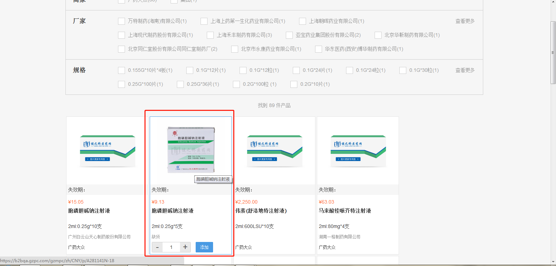Increase quantity with the plus button
This screenshot has height=266, width=556.
click(185, 247)
